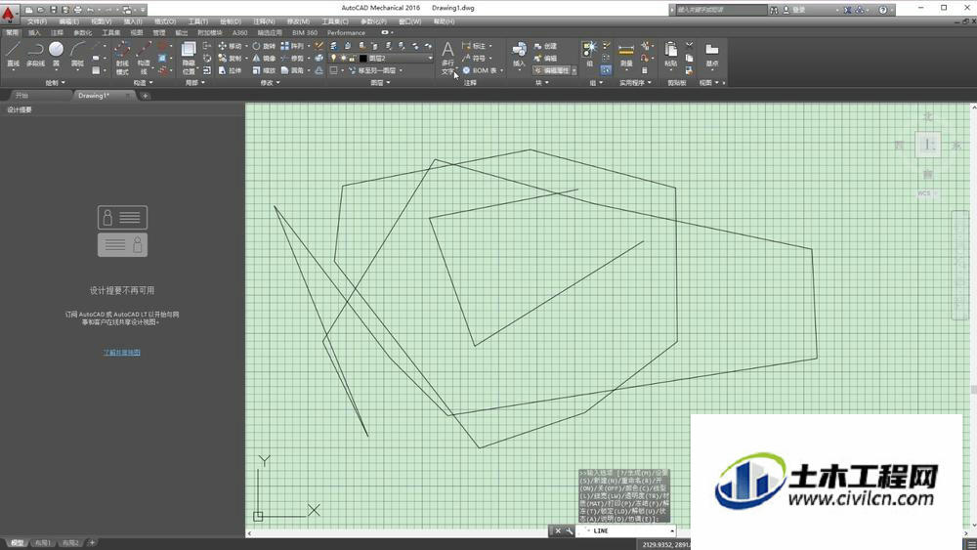Expand the Utilities (实用程序) panel
Viewport: 977px width, 550px height.
(x=635, y=82)
